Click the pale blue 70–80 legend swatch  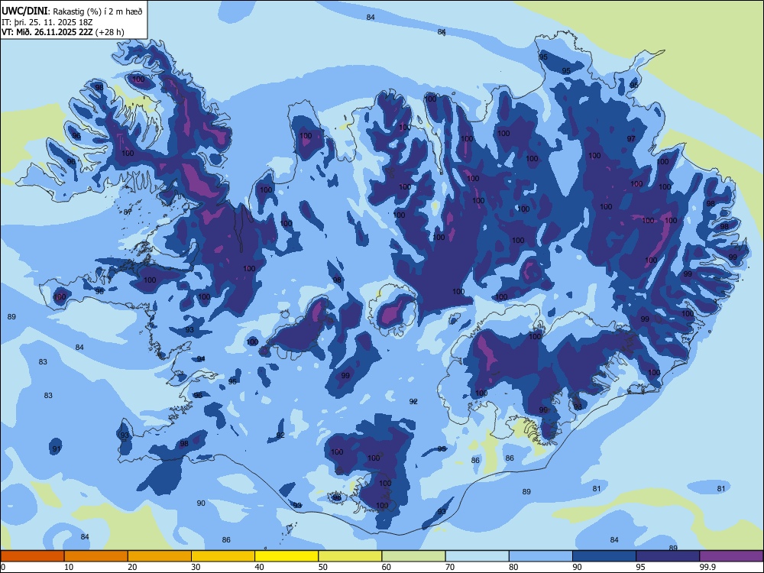(x=477, y=556)
